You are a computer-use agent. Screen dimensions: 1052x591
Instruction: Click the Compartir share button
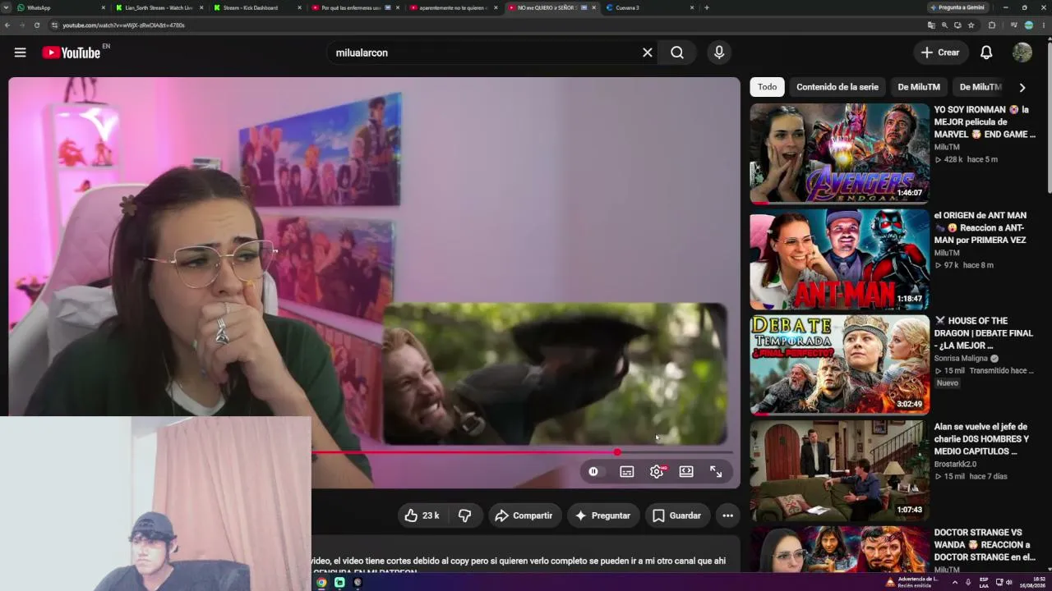click(524, 515)
